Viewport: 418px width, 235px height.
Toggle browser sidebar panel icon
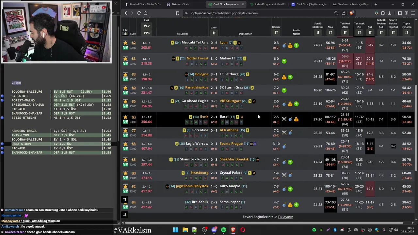pyautogui.click(x=400, y=13)
